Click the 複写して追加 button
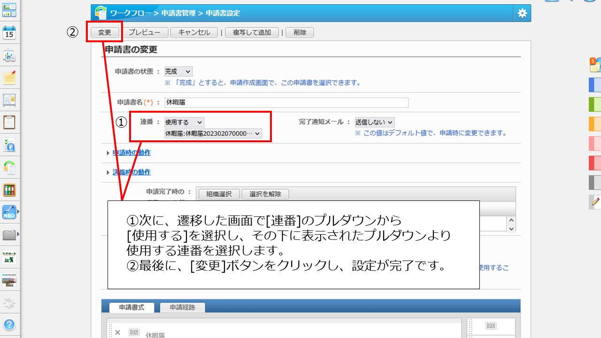This screenshot has height=338, width=601. pos(252,32)
